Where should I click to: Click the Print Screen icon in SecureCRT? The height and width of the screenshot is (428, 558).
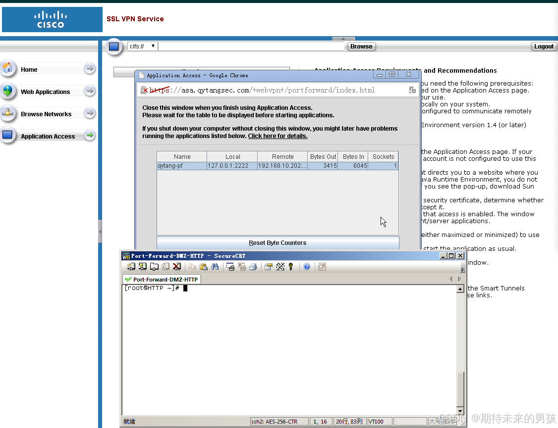click(230, 267)
